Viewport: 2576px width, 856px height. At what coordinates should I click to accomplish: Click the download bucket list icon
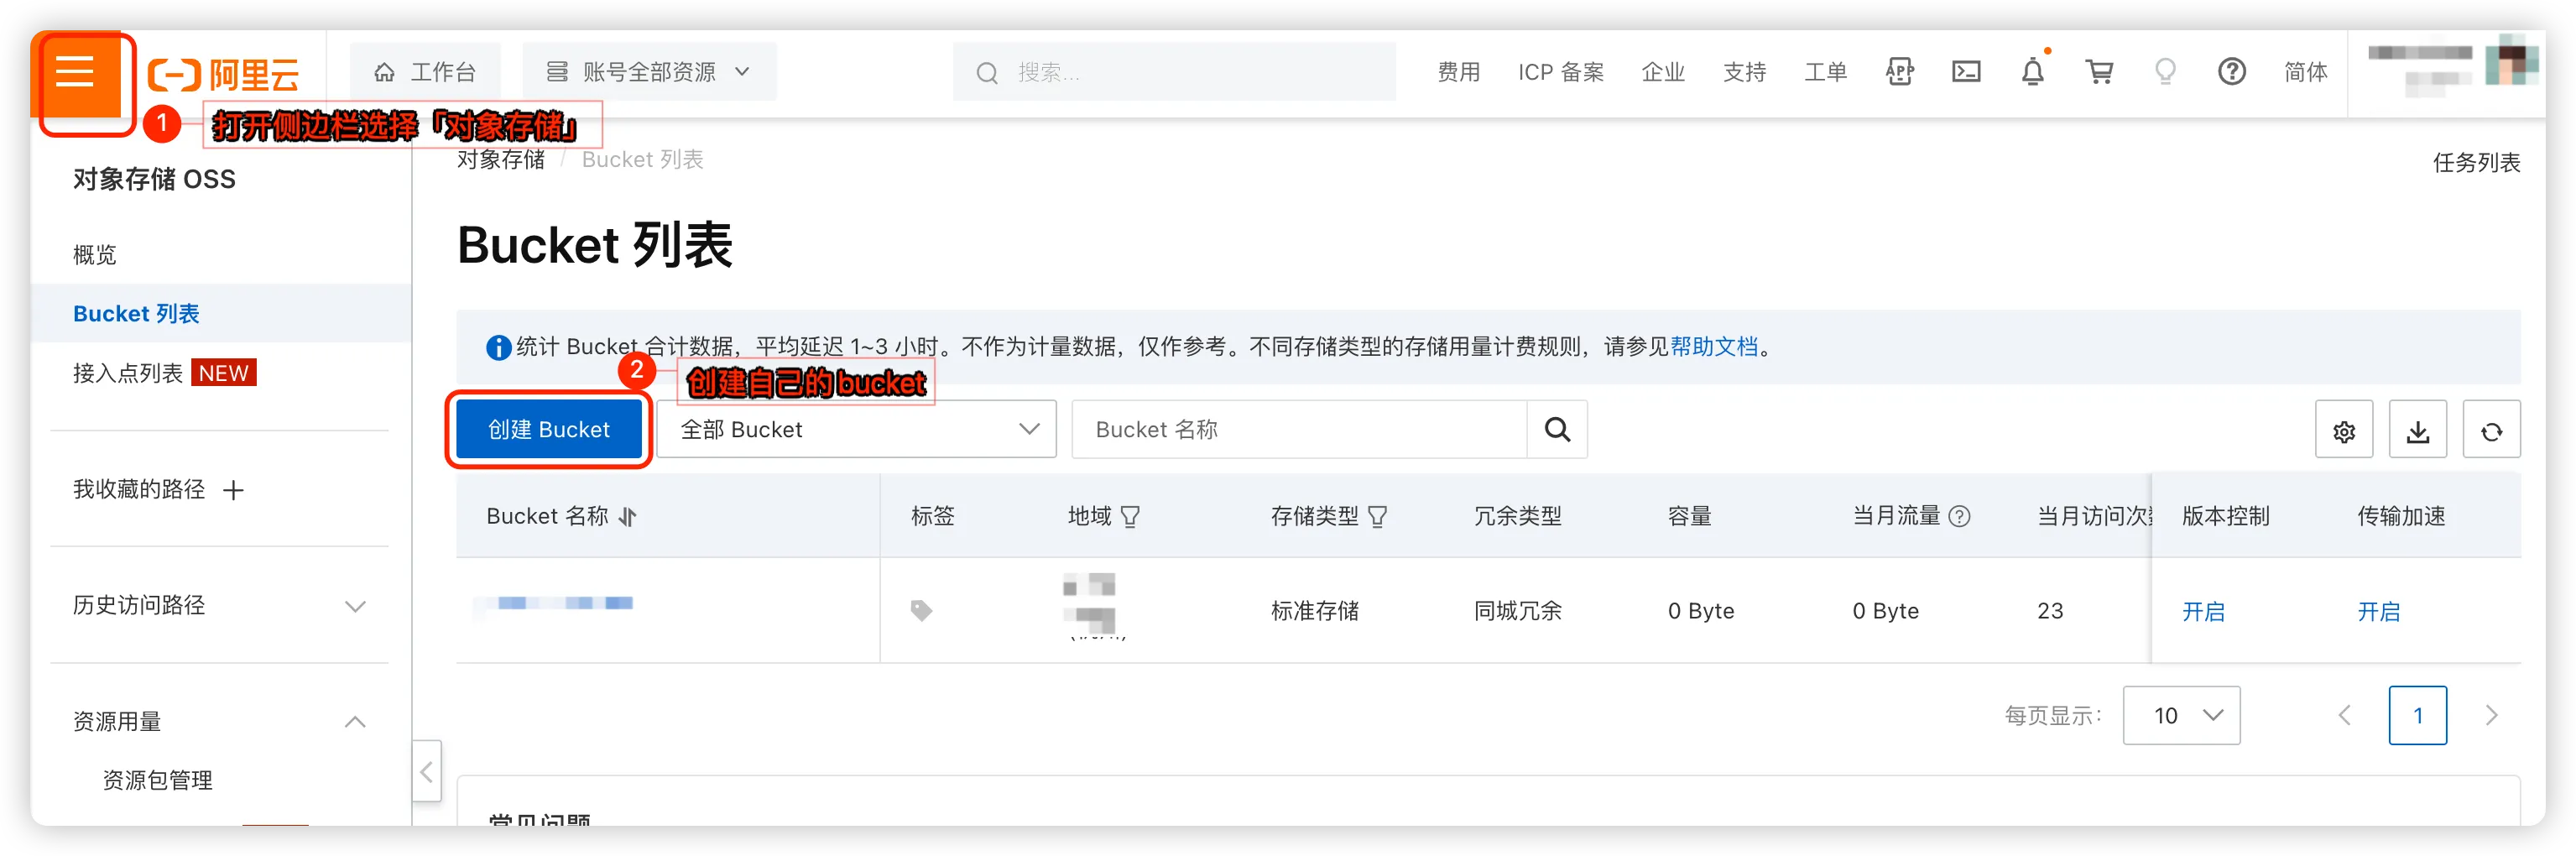[2417, 430]
